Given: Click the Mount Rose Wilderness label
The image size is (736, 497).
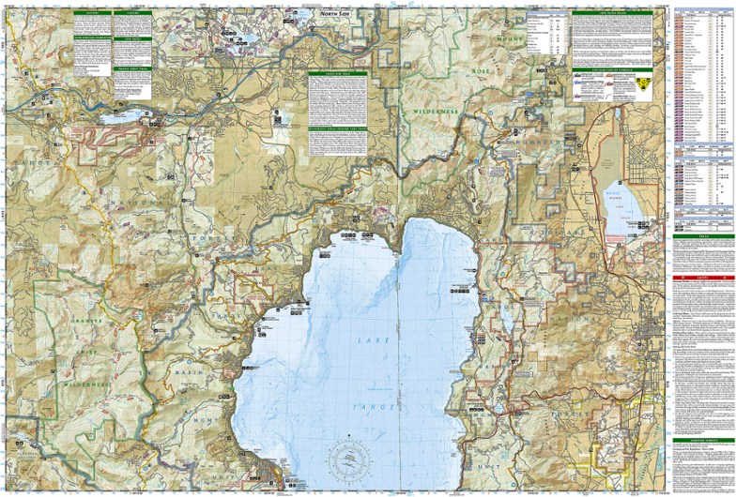Looking at the screenshot, I should [437, 111].
